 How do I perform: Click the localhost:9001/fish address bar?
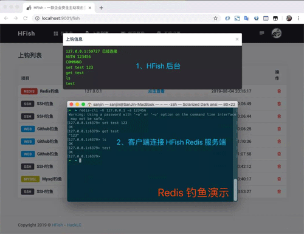point(126,18)
